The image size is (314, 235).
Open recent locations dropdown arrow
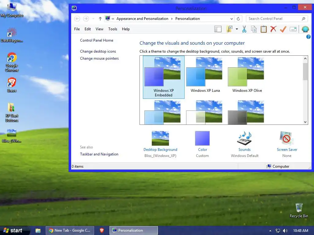tap(93, 19)
